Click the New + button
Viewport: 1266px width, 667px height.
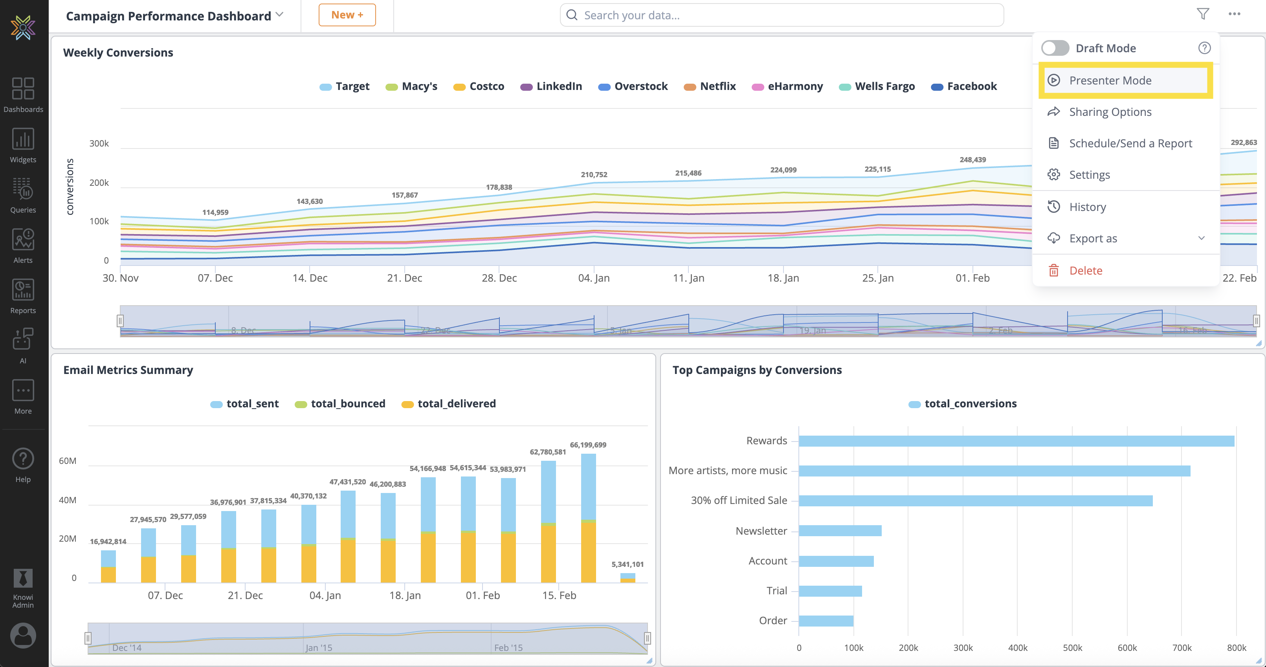pos(347,15)
